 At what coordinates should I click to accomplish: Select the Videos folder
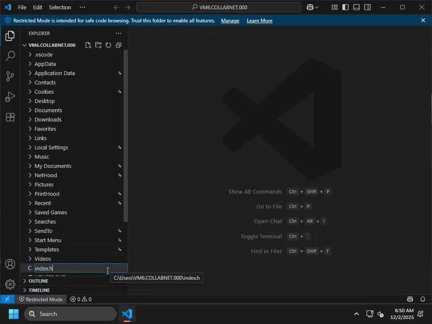point(72,259)
